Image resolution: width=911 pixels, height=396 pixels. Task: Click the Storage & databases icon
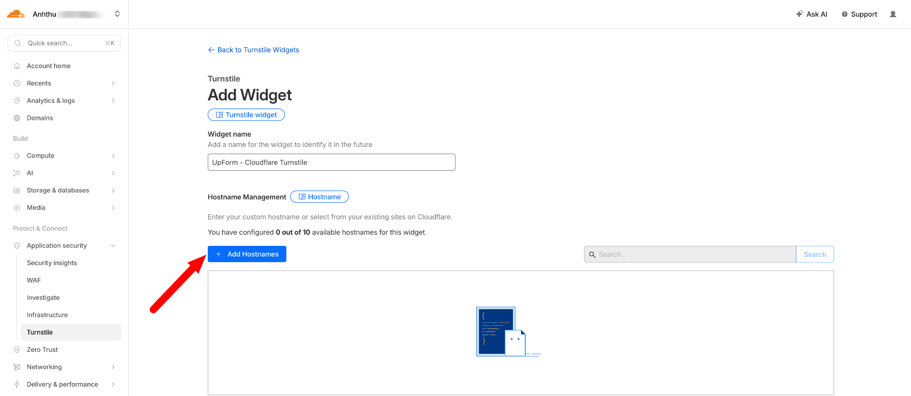click(17, 191)
